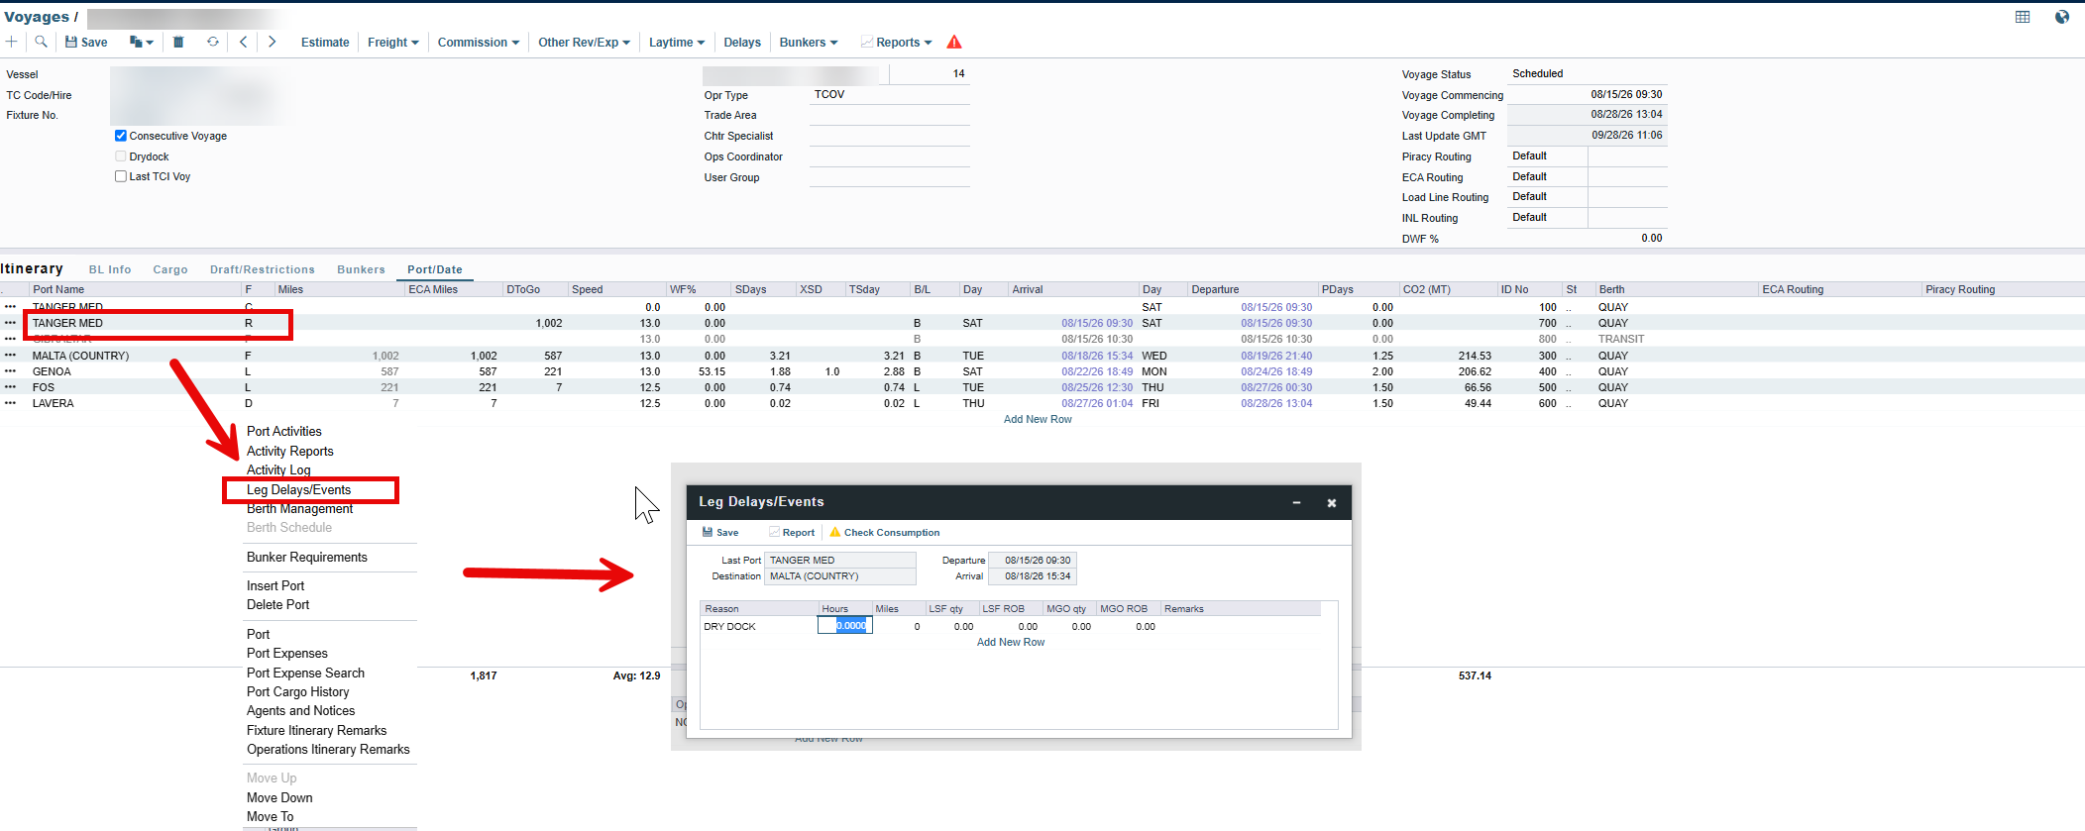Viewport: 2085px width, 831px height.
Task: Click the Hours field in the DRY DOCK row
Action: pyautogui.click(x=844, y=625)
